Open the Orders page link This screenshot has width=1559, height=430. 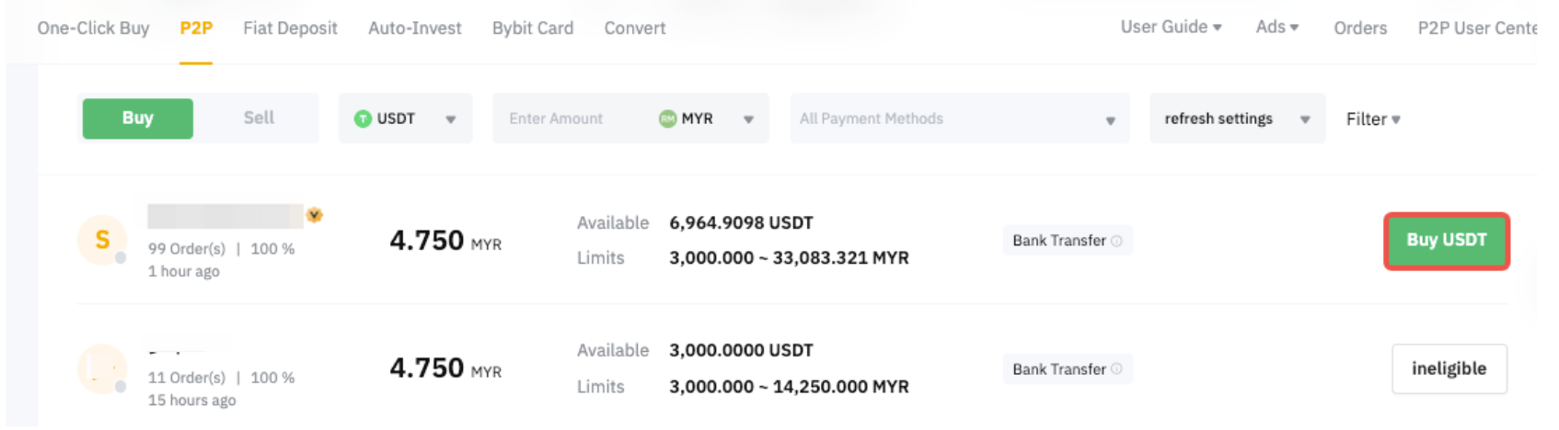[1359, 28]
